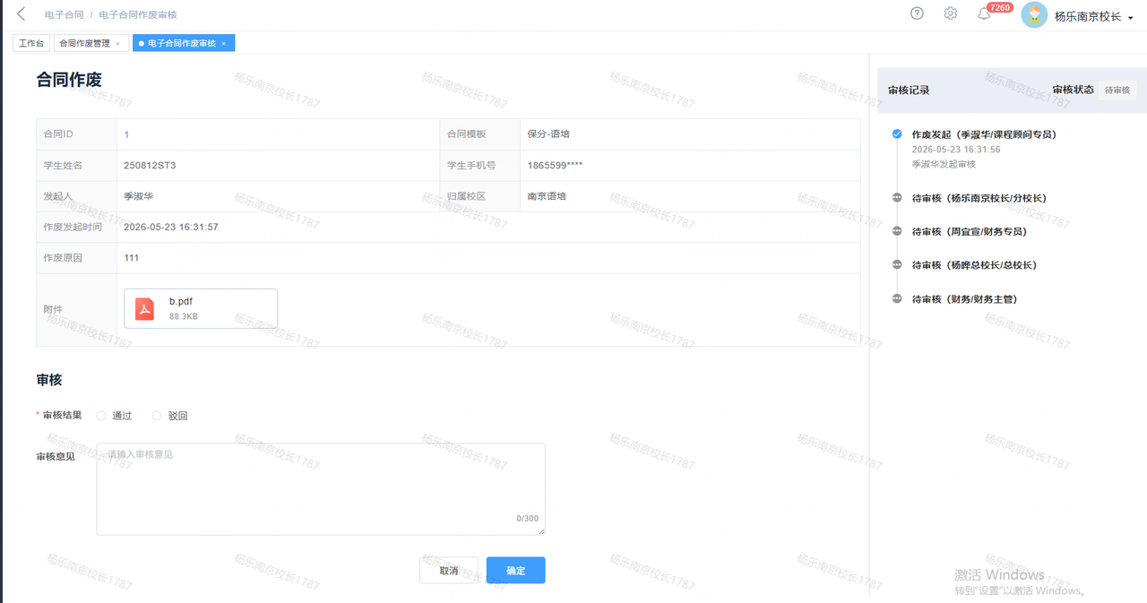Click the user avatar picture

(1034, 14)
